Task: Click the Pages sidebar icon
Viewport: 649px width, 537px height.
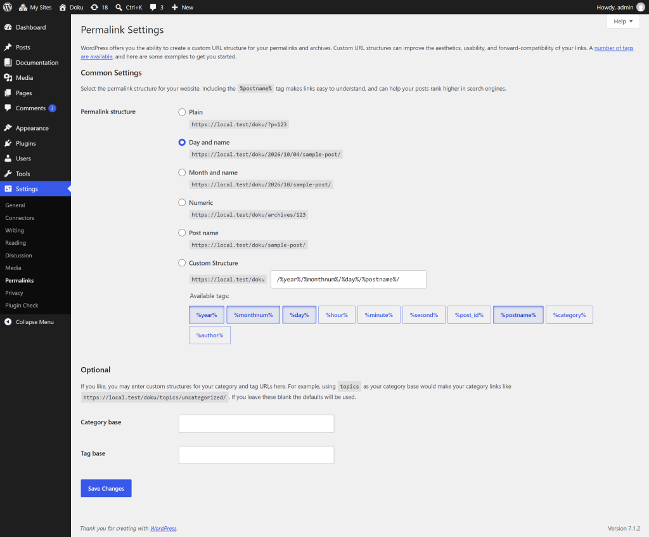Action: (x=8, y=93)
